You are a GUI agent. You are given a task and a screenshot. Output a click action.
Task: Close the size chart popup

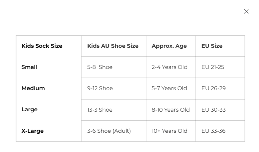tap(246, 11)
